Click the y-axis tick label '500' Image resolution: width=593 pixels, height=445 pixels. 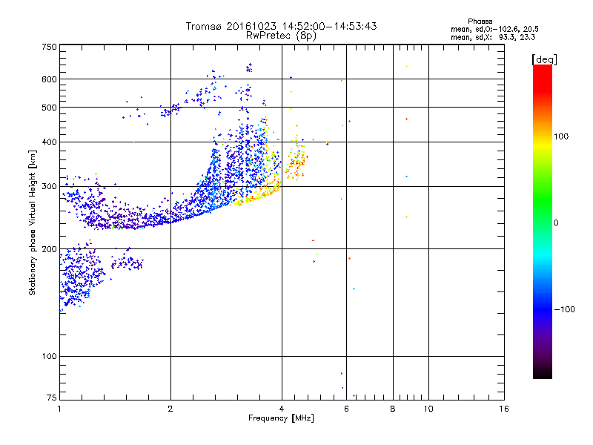[49, 108]
